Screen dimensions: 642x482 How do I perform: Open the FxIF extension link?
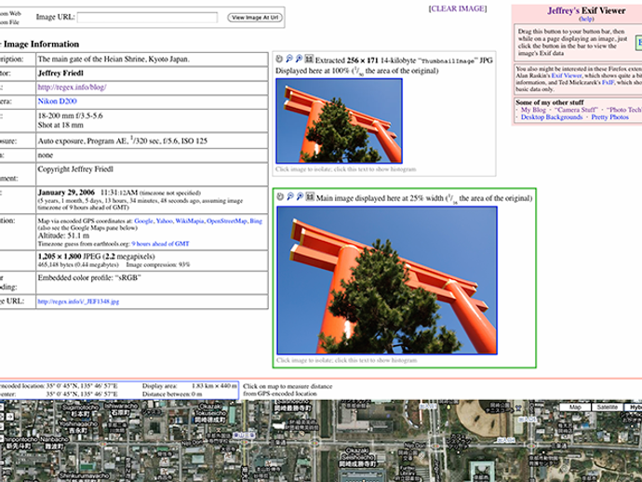[x=608, y=82]
